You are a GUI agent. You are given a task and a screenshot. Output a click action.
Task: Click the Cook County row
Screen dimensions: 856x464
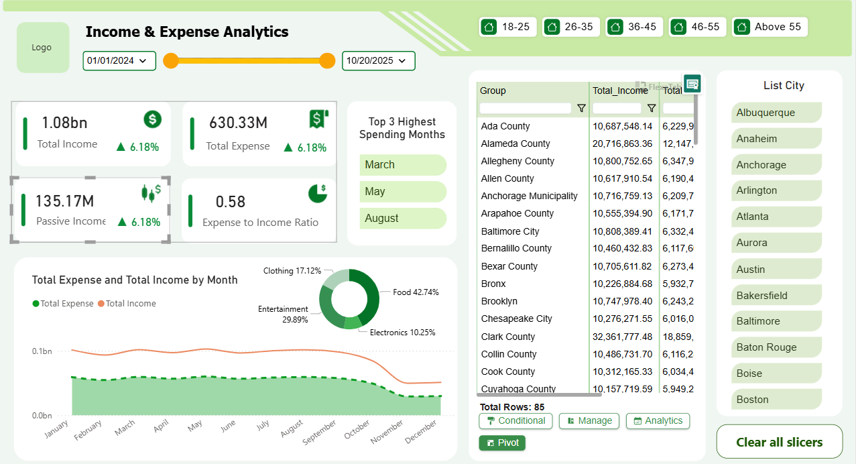point(585,371)
